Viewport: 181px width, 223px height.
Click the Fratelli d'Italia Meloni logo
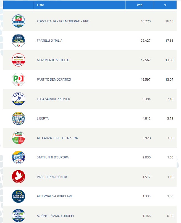tap(19, 41)
